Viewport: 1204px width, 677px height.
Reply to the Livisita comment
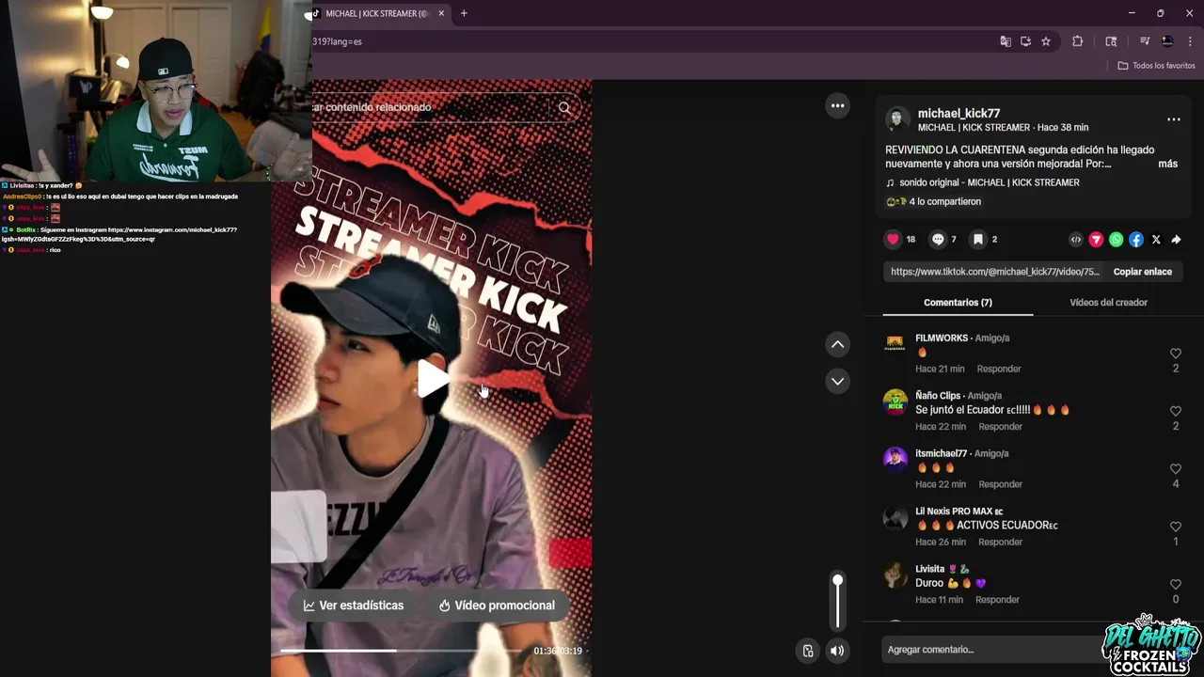(x=997, y=599)
